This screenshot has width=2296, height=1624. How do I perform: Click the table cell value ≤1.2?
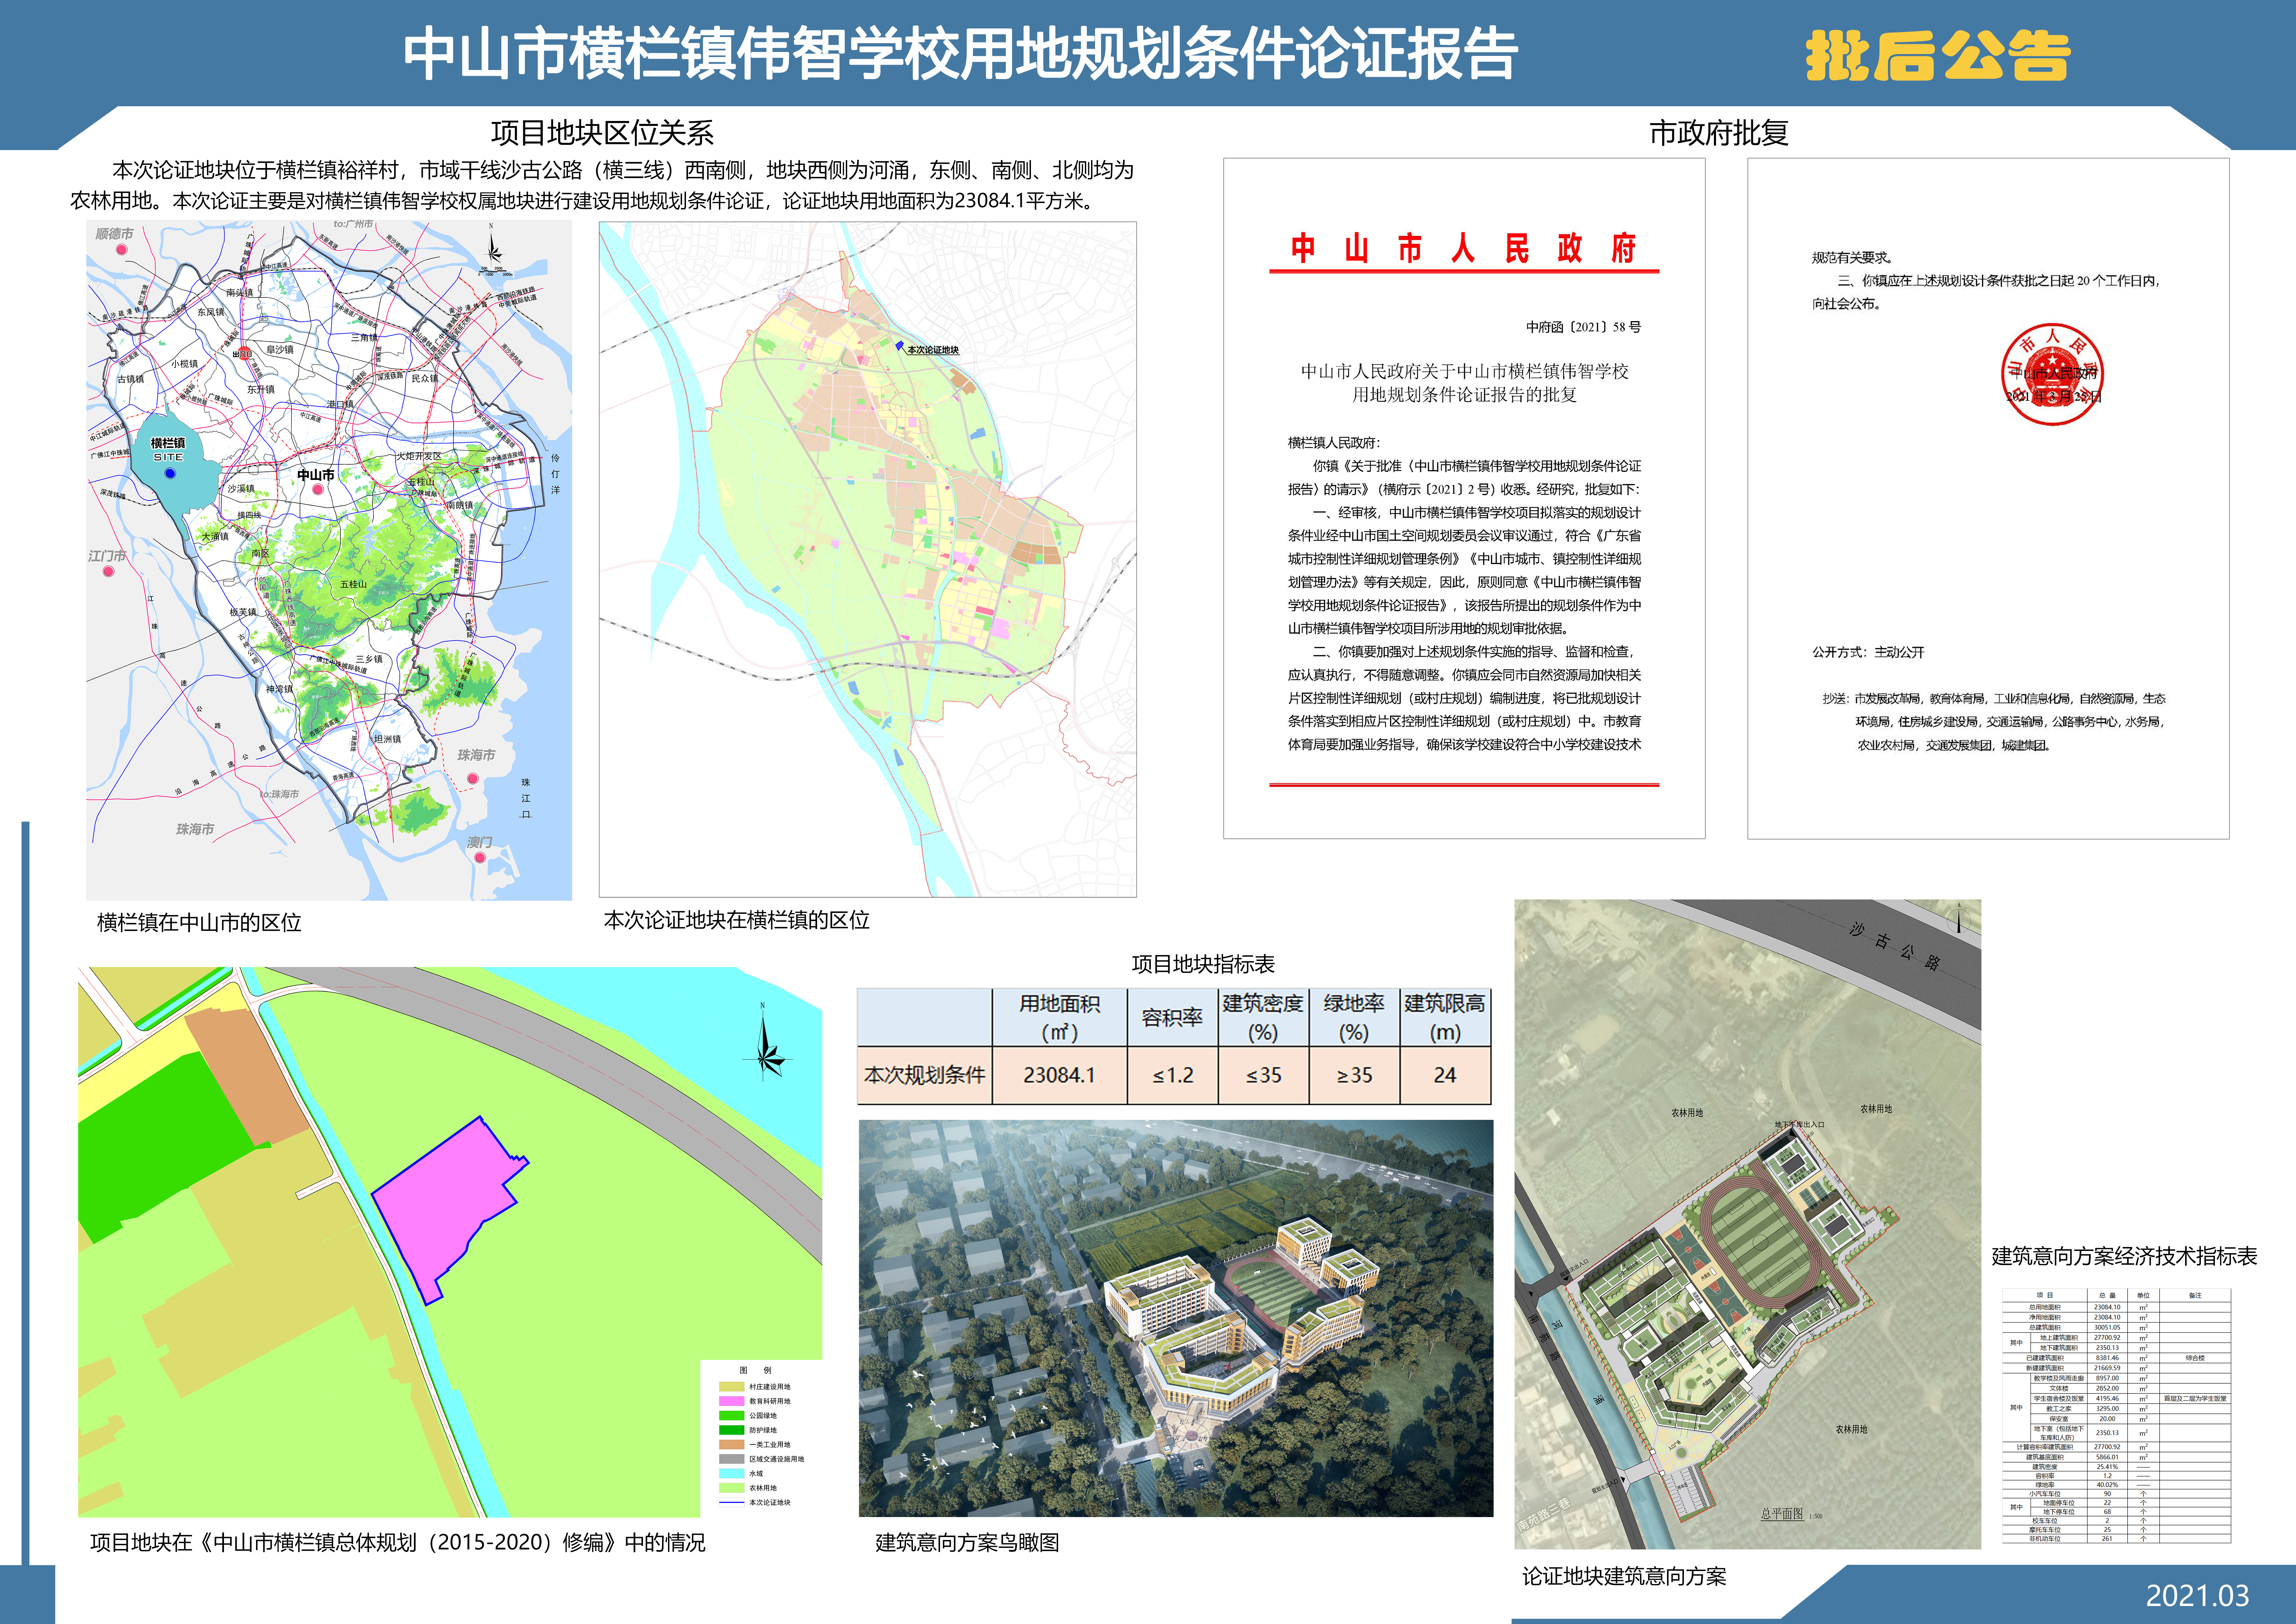tap(1172, 1075)
